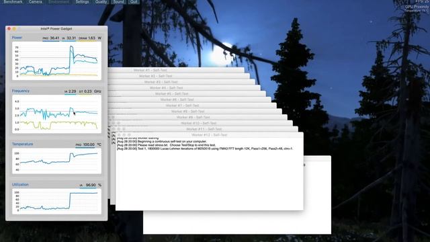
Task: Toggle the Sound menu button
Action: (118, 1)
